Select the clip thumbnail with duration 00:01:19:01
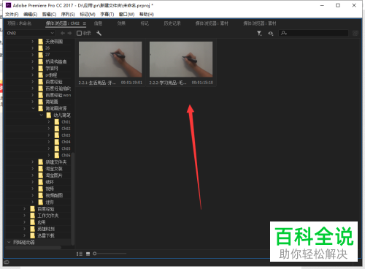Screen dimensions: 365x269 click(110, 59)
